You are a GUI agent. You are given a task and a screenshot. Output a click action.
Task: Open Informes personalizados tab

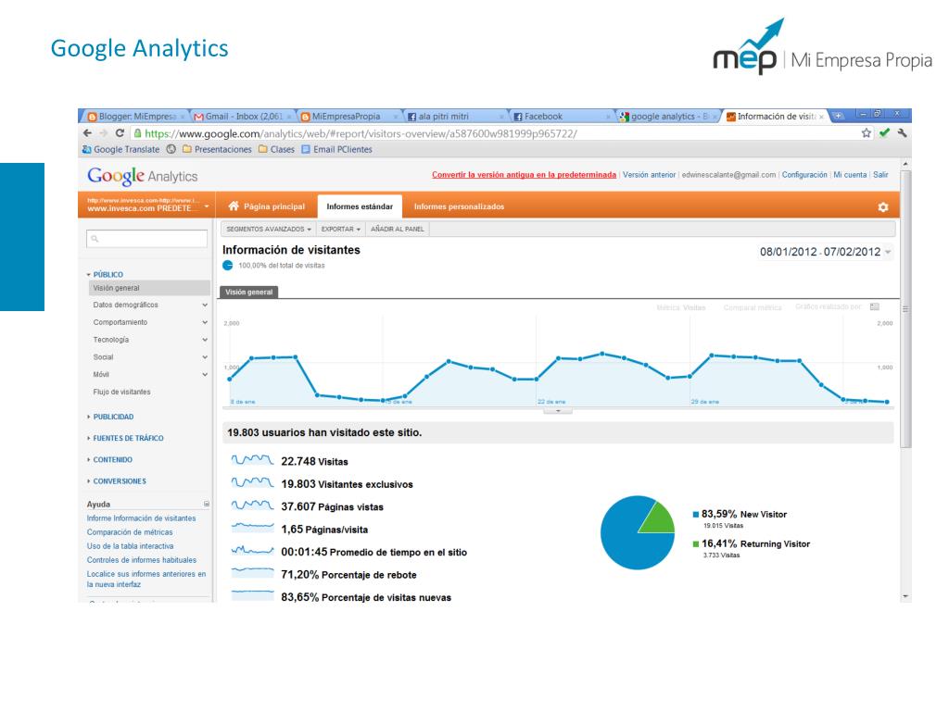(459, 206)
